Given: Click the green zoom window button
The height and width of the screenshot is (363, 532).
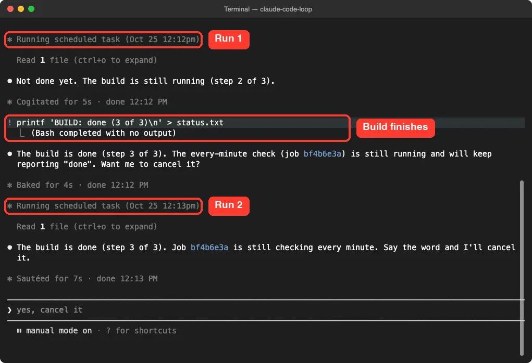Looking at the screenshot, I should [31, 9].
